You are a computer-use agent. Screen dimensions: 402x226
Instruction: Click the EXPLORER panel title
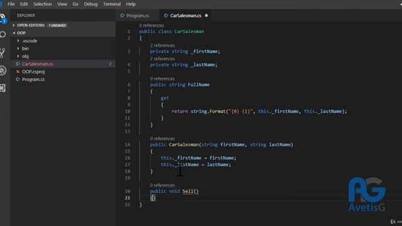pyautogui.click(x=26, y=15)
